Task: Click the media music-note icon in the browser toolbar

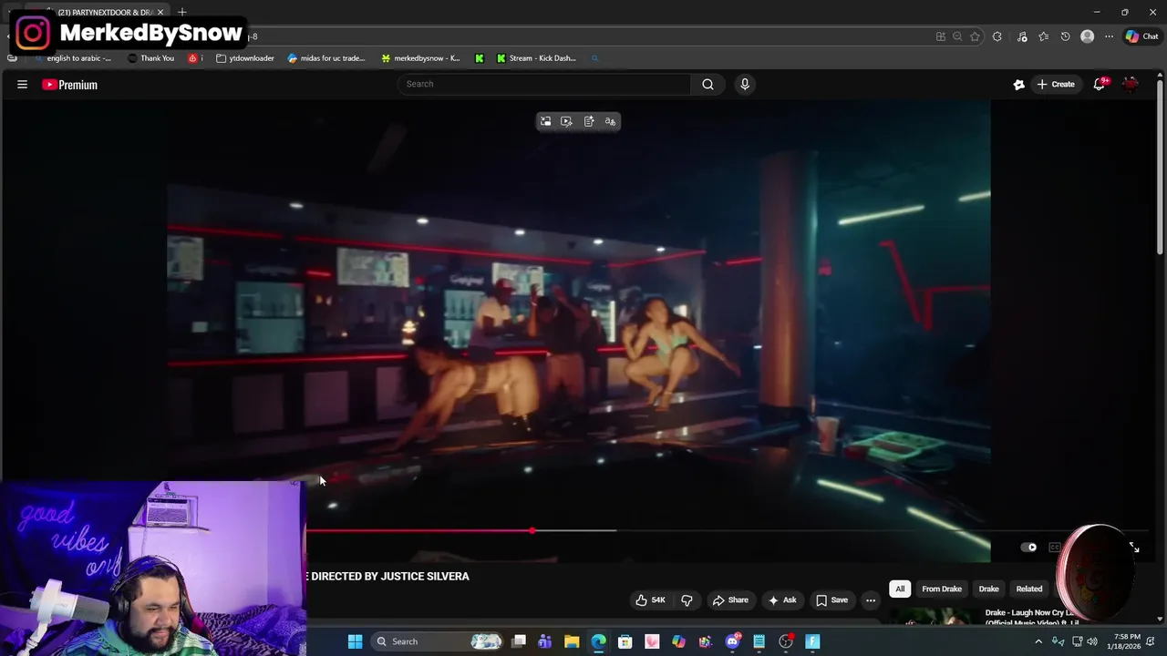Action: 1021,36
